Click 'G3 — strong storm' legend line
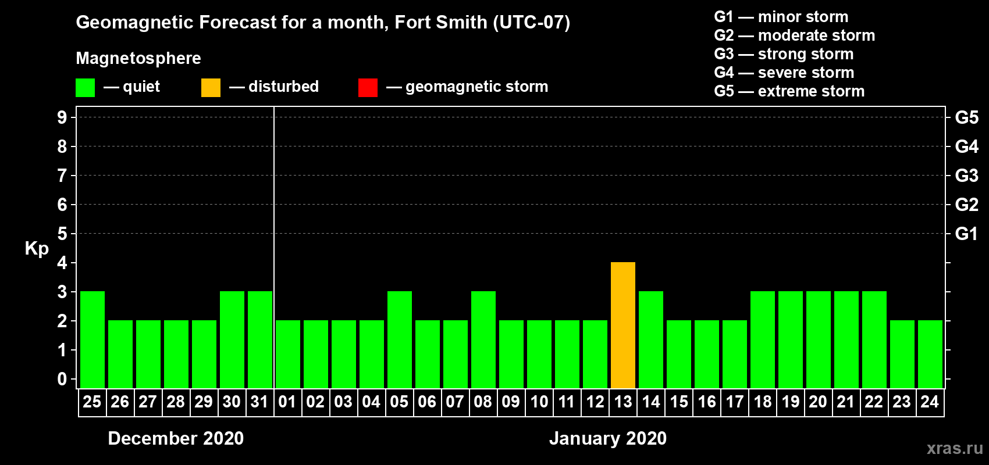Screen dimensions: 989x465 coord(784,54)
